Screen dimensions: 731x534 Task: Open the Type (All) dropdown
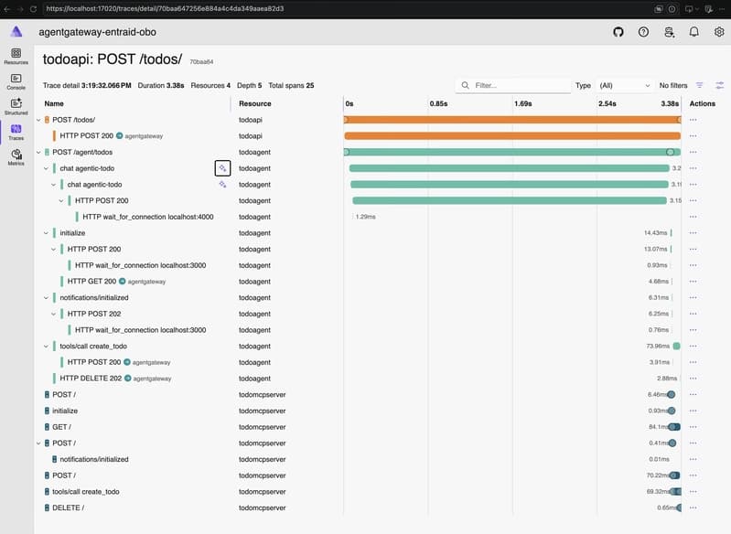click(x=625, y=85)
